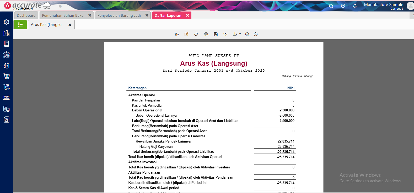Open the green report list menu button
Viewport: 414px width, 193px height.
pyautogui.click(x=20, y=25)
